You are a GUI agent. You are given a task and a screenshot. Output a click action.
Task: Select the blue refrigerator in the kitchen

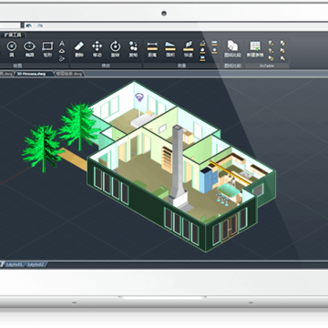(207, 179)
